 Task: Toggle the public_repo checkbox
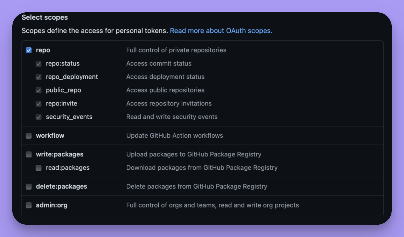[x=39, y=90]
